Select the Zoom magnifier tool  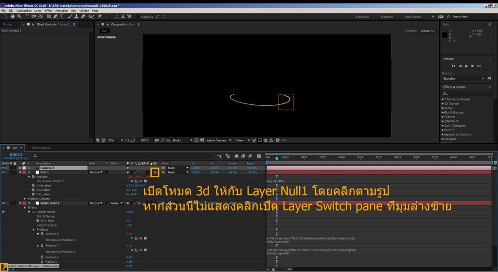[19, 17]
